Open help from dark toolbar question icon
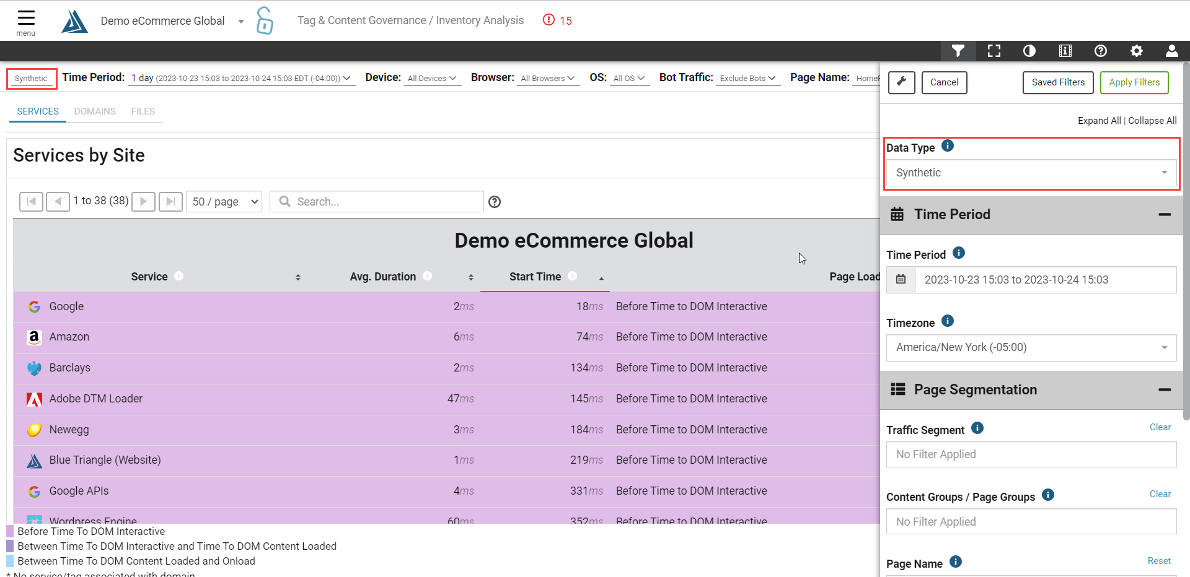 click(1101, 51)
